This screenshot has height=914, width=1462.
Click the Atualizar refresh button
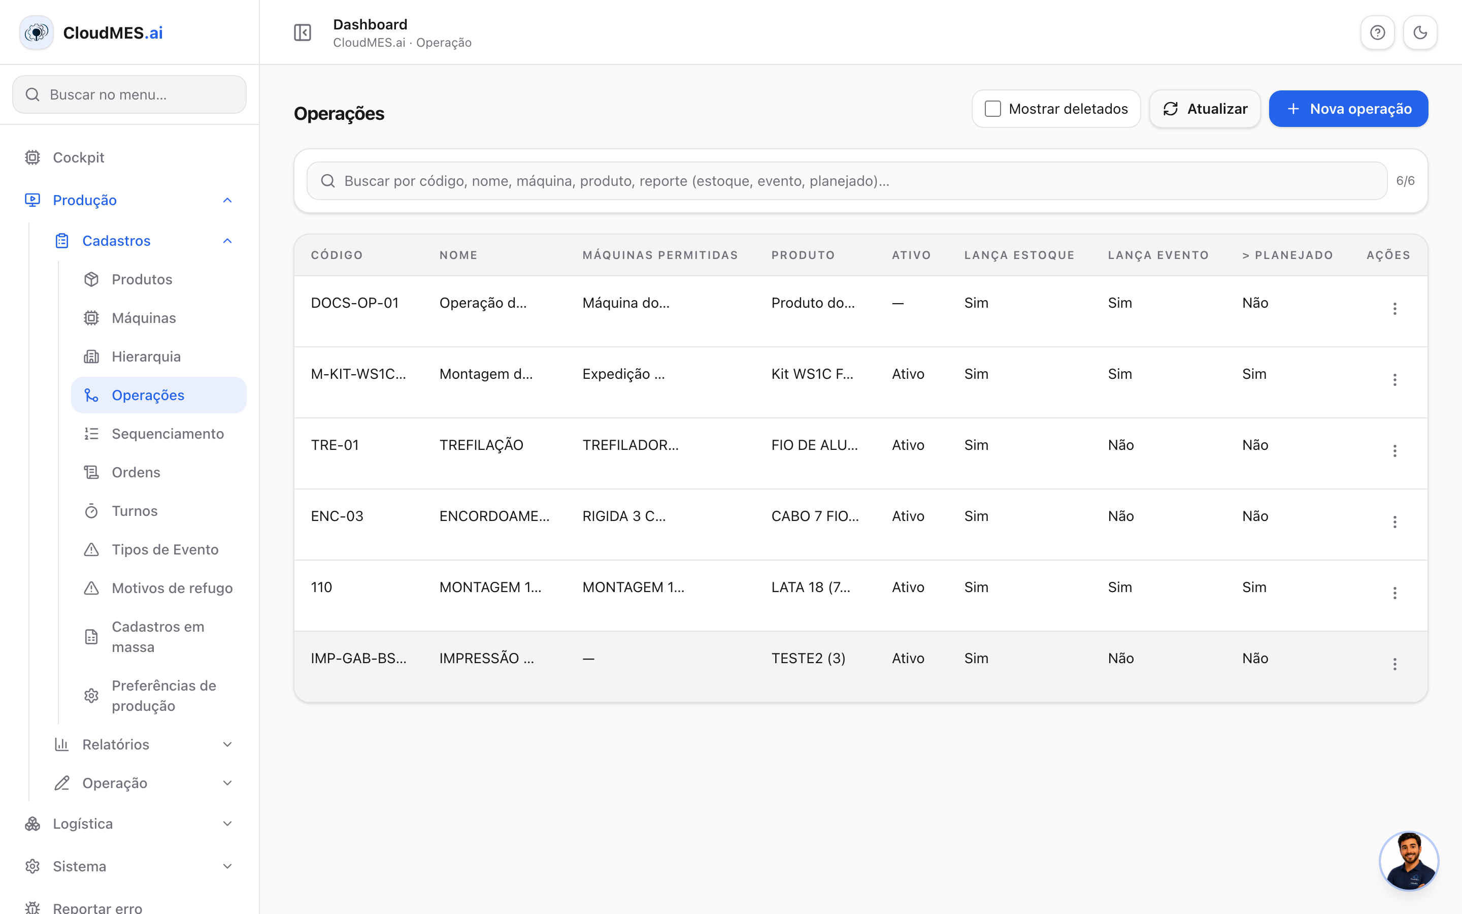[1205, 109]
